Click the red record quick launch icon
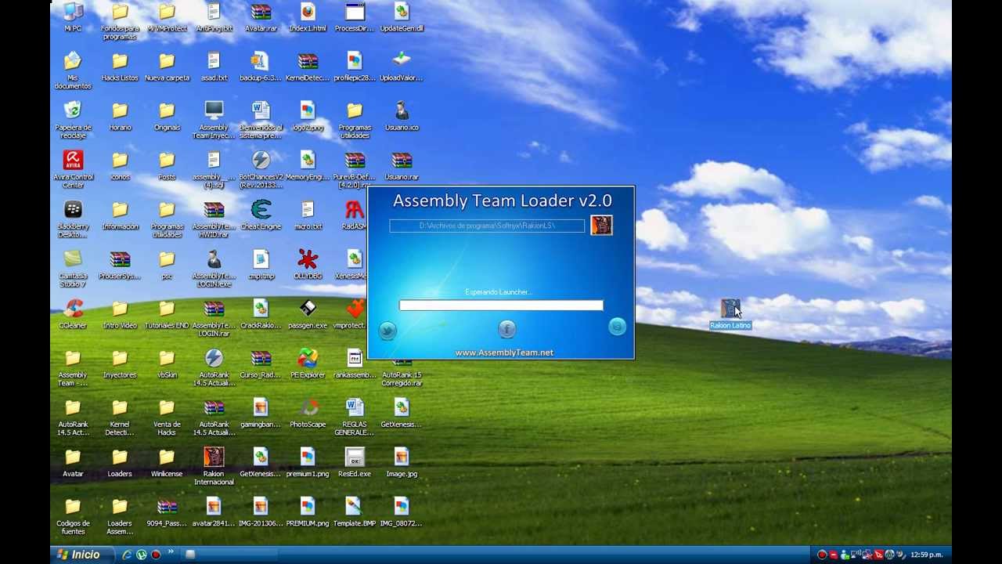 (156, 555)
